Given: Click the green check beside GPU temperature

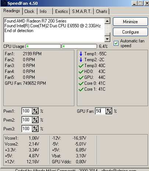Looking at the screenshot, I should [x=81, y=78].
